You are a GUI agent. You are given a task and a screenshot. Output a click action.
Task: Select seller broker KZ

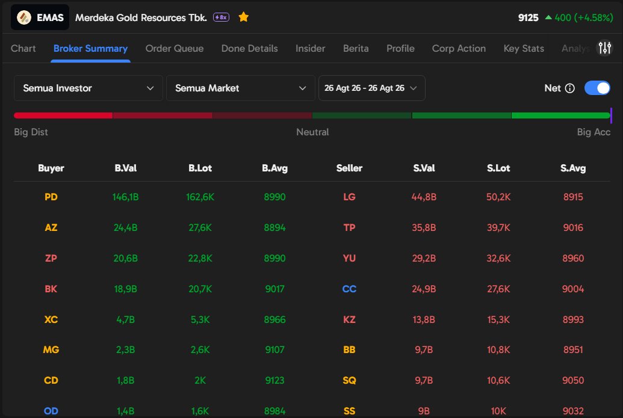349,319
